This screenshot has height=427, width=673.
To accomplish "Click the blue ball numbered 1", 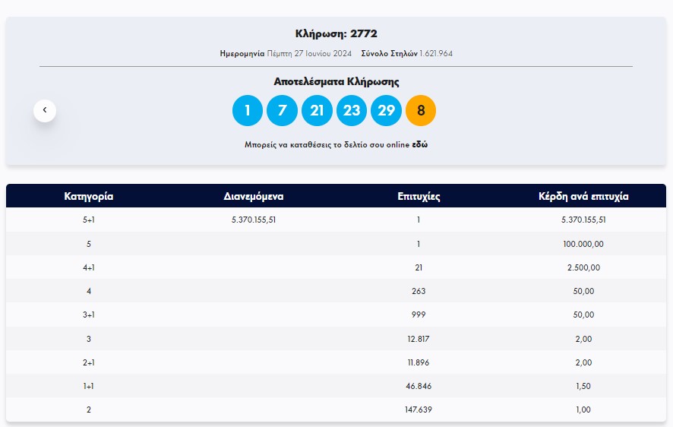I will (x=247, y=111).
